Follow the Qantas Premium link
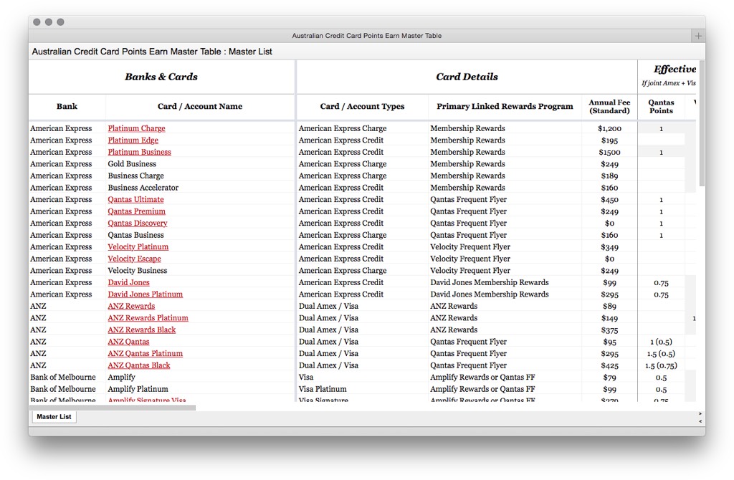Viewport: 734px width, 480px height. pyautogui.click(x=136, y=211)
